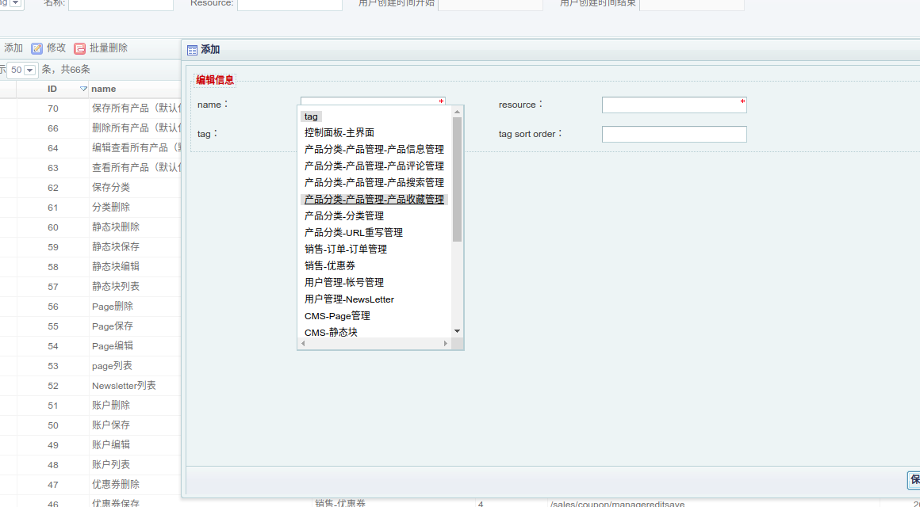Click the tag sort order input field
The image size is (920, 507).
pyautogui.click(x=673, y=135)
